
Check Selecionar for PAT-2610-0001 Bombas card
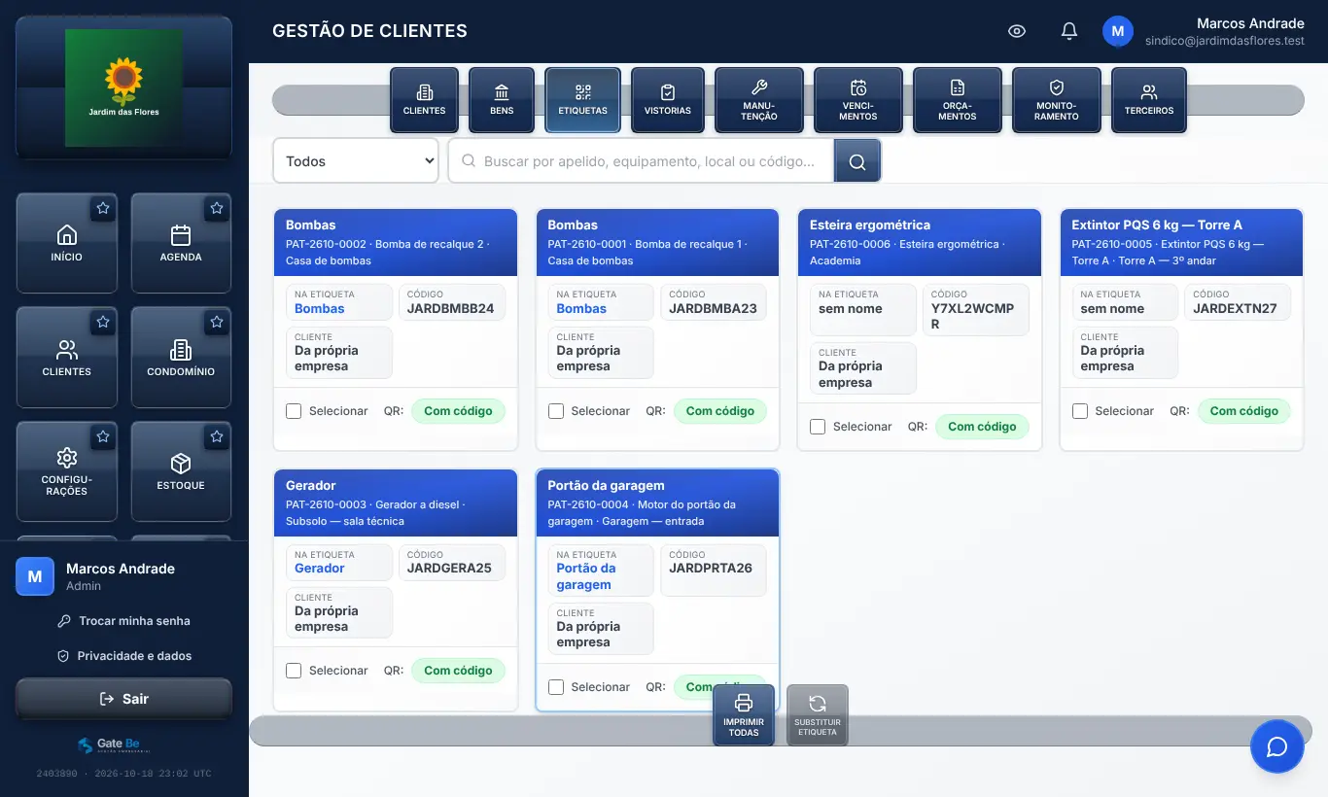[556, 411]
